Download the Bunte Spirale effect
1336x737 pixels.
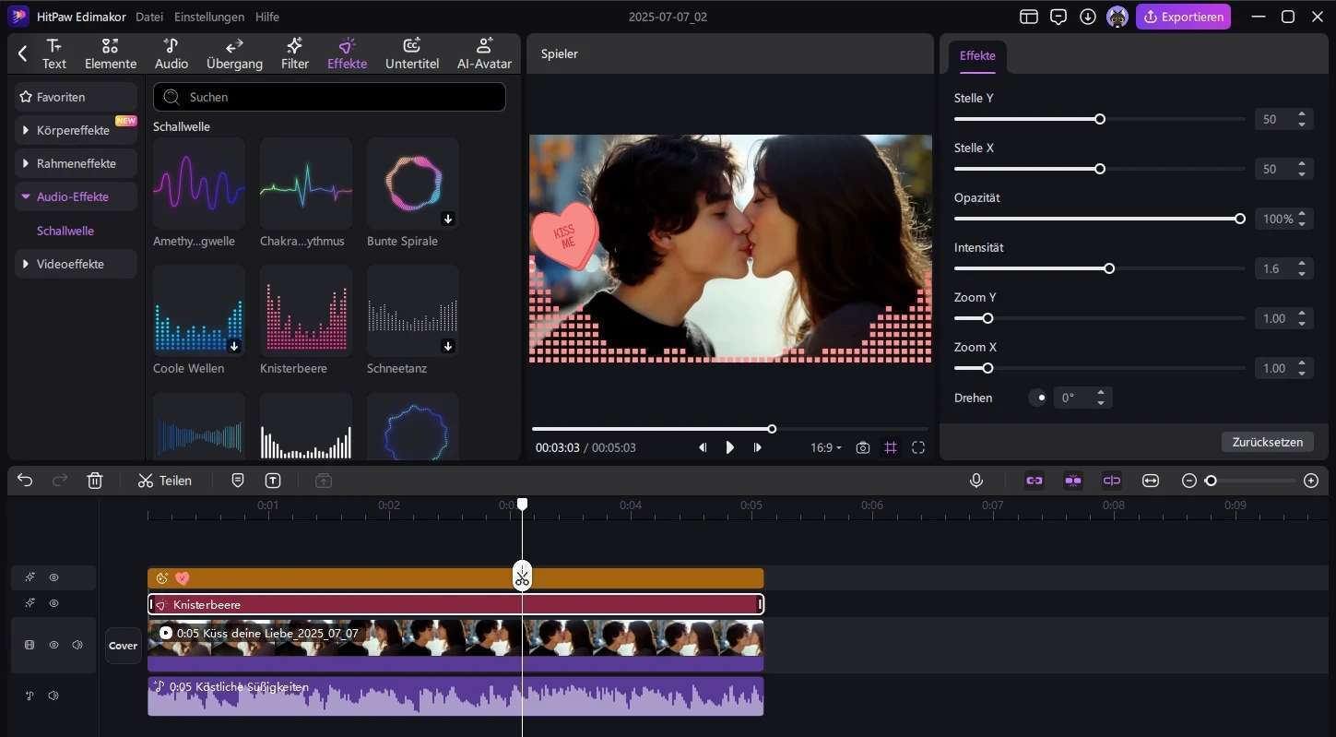pyautogui.click(x=448, y=219)
